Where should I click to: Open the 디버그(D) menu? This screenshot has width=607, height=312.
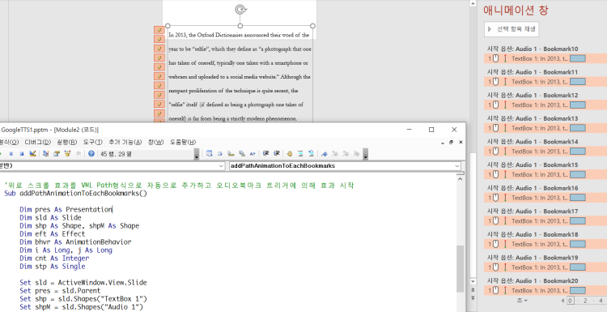[37, 143]
